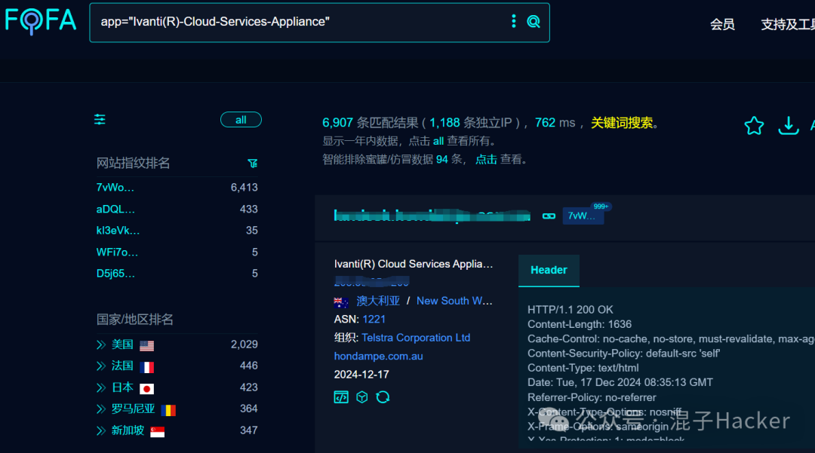Click the Ivanti(R) Cloud Services Applia... title

pos(414,264)
